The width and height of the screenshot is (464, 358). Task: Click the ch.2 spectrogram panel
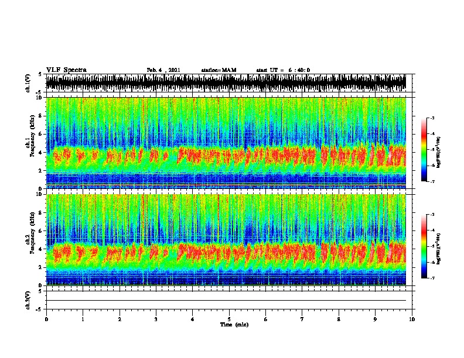click(229, 240)
